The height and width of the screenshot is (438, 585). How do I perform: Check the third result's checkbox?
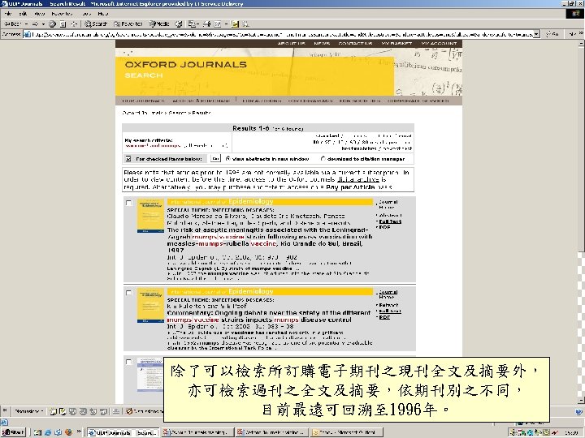129,362
